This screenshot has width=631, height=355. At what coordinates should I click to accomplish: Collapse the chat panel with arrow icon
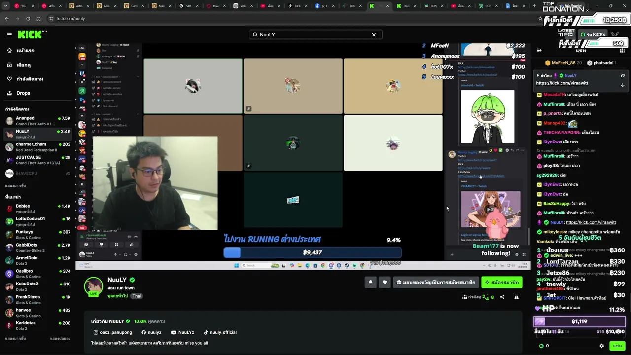point(539,51)
